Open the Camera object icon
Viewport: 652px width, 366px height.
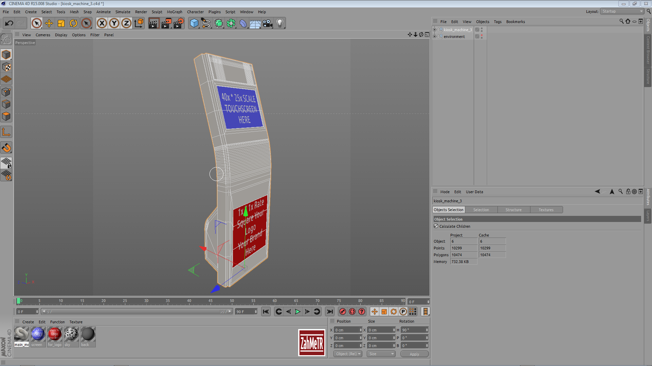click(x=268, y=23)
